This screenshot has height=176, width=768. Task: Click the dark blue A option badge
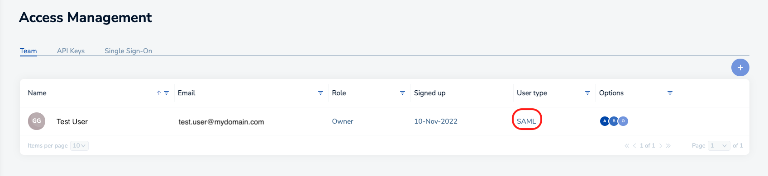605,121
